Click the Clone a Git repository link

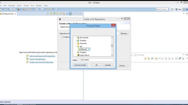pos(37,59)
